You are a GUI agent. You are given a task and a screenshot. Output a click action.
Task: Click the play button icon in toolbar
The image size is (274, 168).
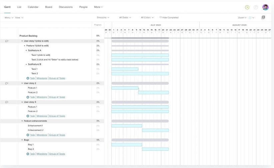pos(263,18)
